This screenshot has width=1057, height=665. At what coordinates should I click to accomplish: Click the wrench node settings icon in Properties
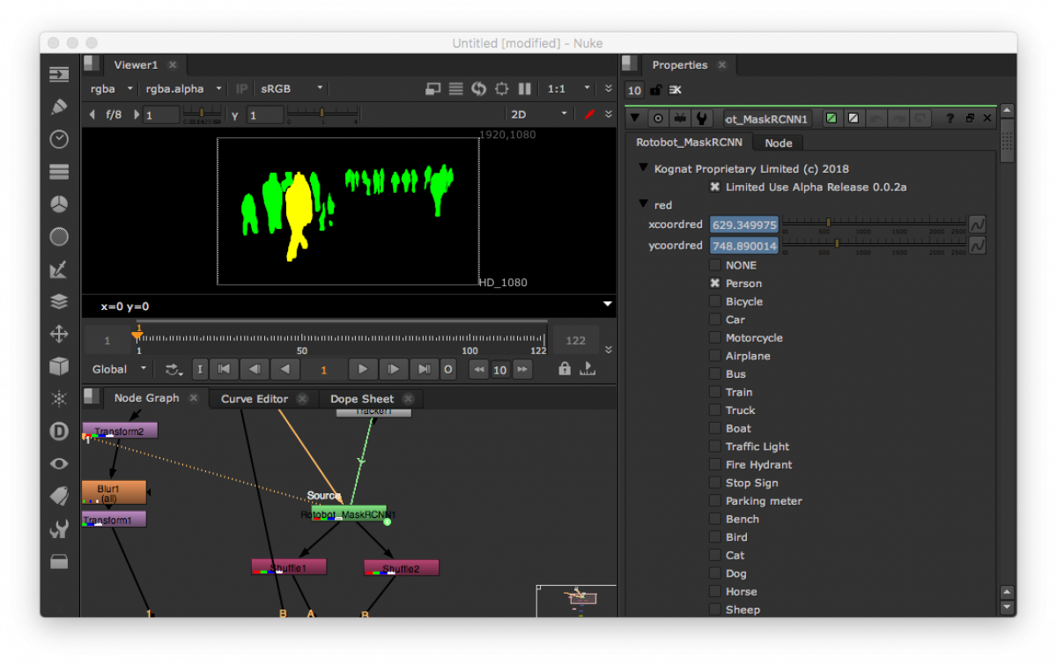[701, 117]
